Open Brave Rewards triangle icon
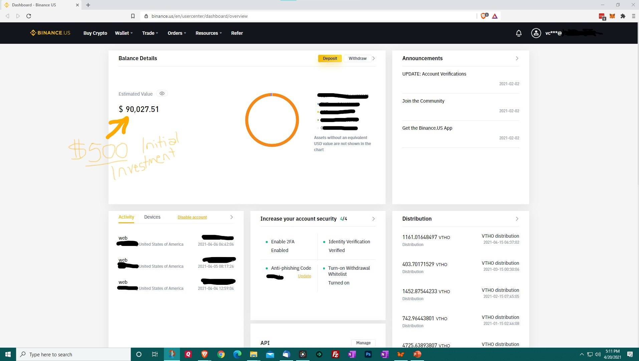This screenshot has height=361, width=639. click(495, 16)
